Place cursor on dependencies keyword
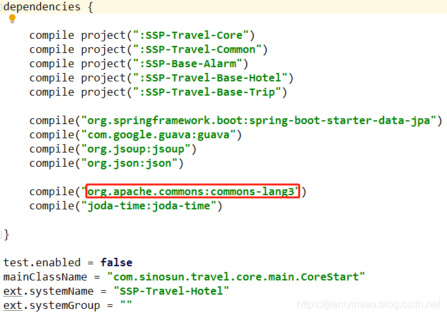This screenshot has width=447, height=316. [x=42, y=7]
